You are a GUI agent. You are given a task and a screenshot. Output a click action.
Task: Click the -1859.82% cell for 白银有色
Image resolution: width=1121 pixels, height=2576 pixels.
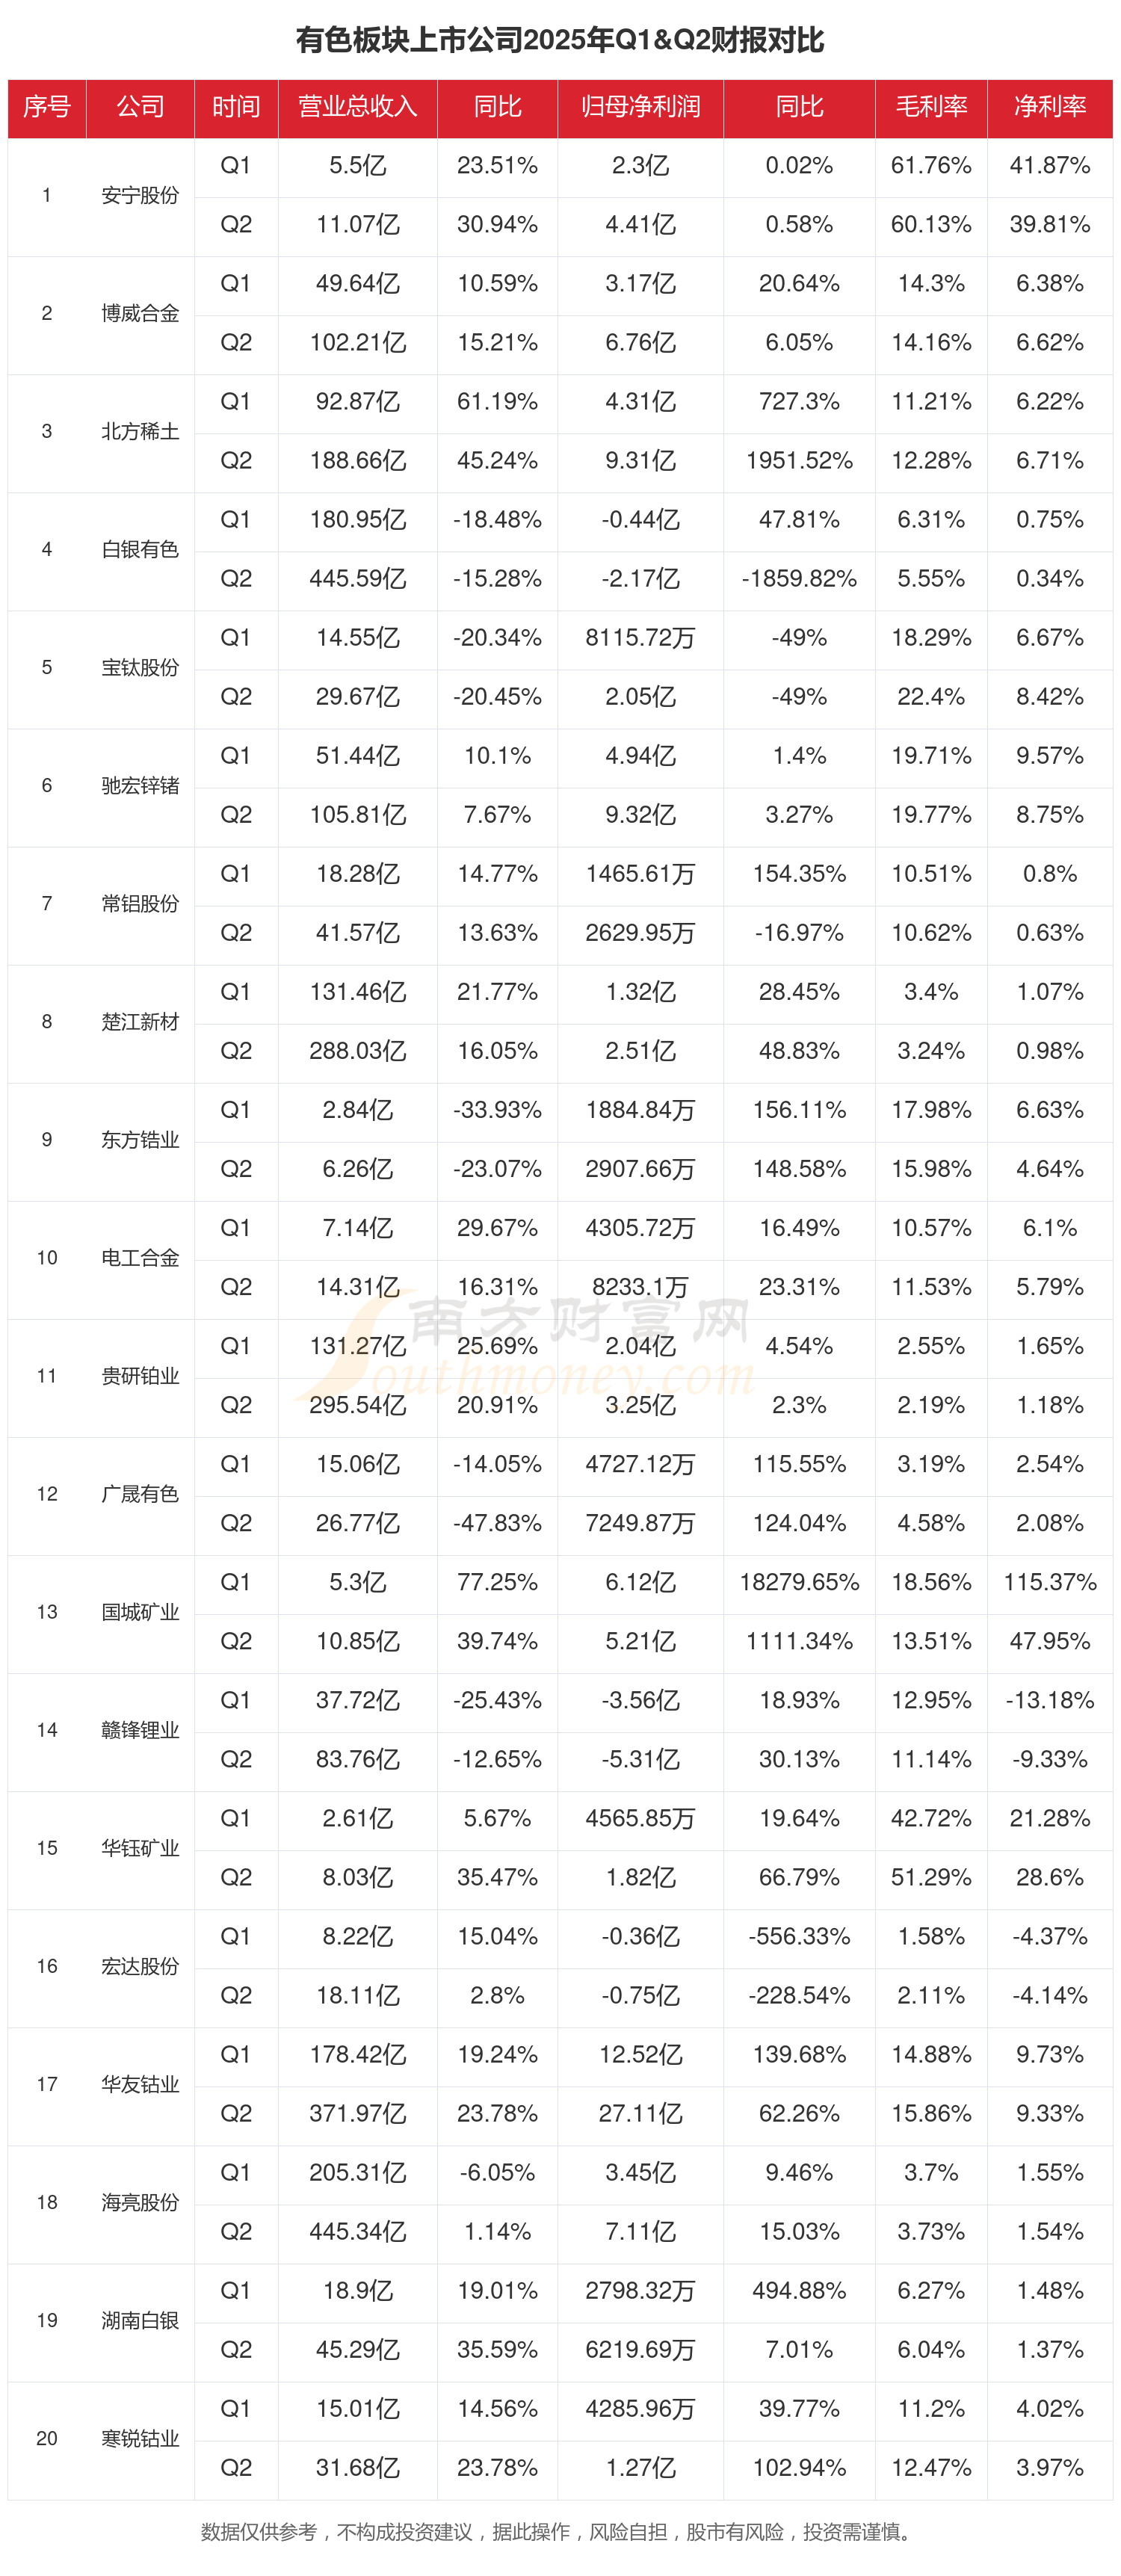[799, 579]
